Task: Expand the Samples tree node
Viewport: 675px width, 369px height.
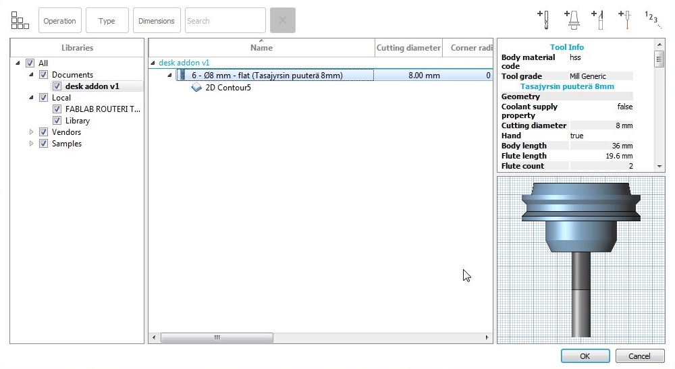Action: [31, 144]
